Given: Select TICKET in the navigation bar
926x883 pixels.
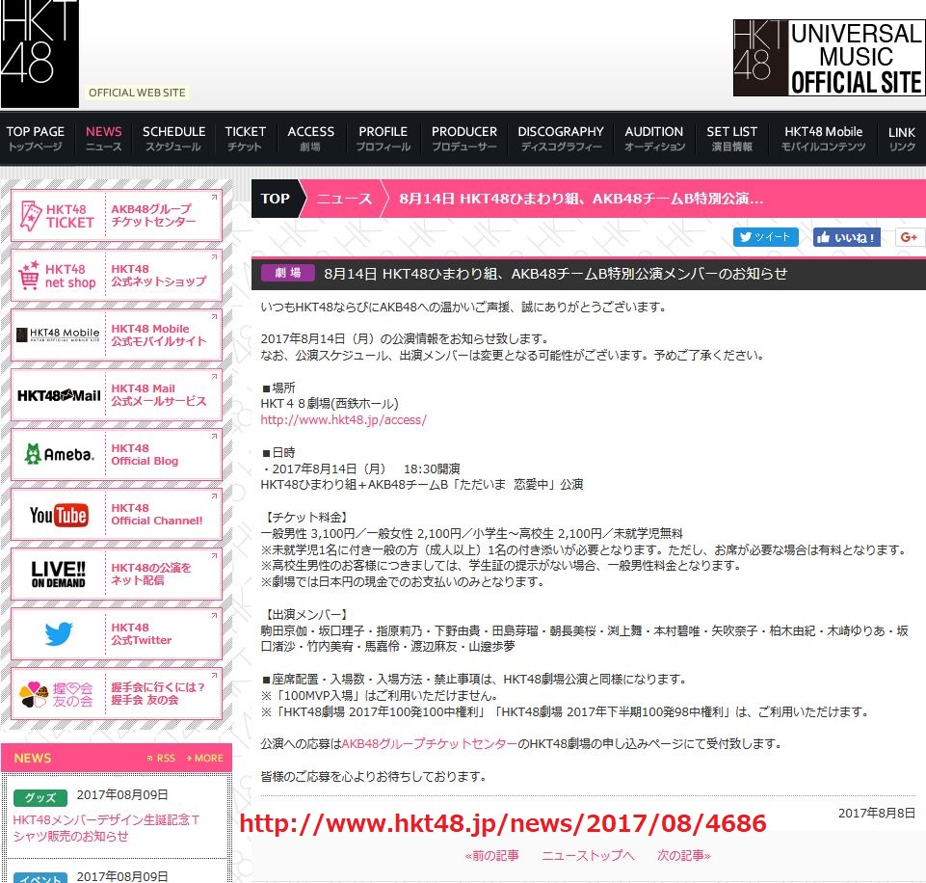Looking at the screenshot, I should [x=245, y=138].
